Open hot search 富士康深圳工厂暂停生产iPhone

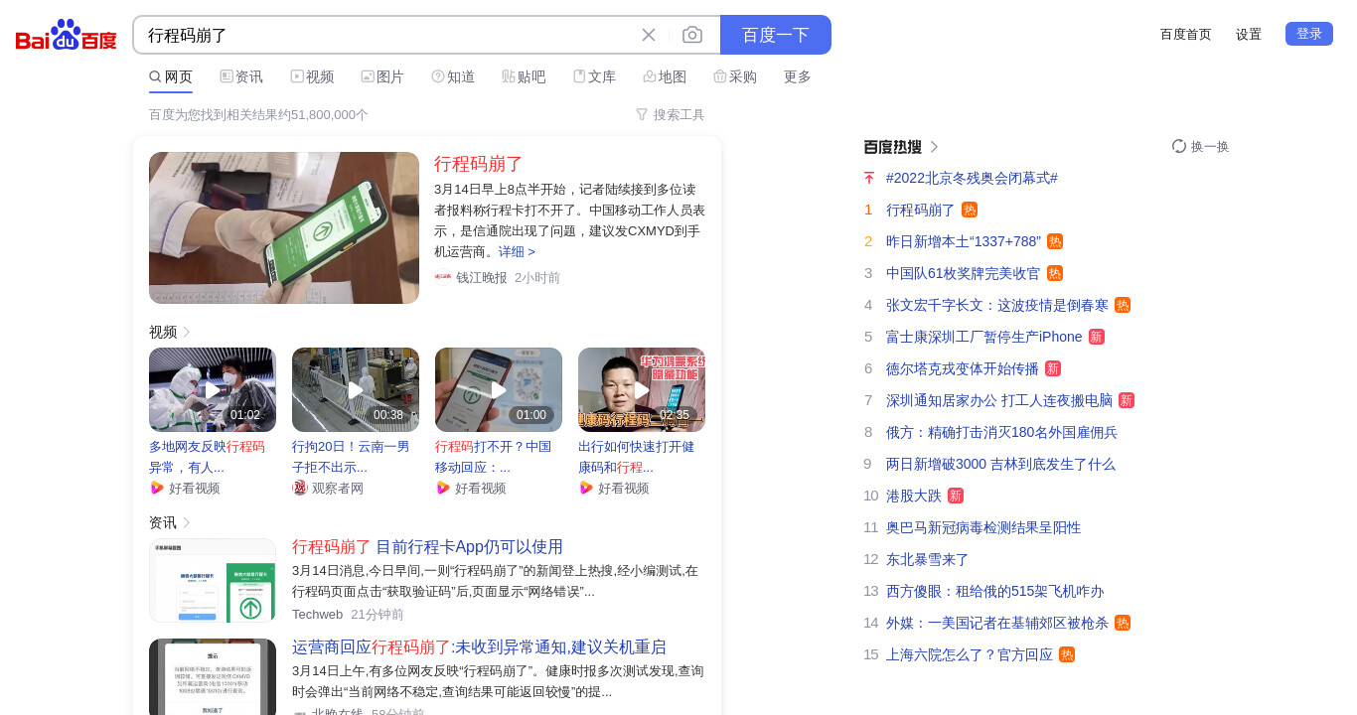point(984,337)
